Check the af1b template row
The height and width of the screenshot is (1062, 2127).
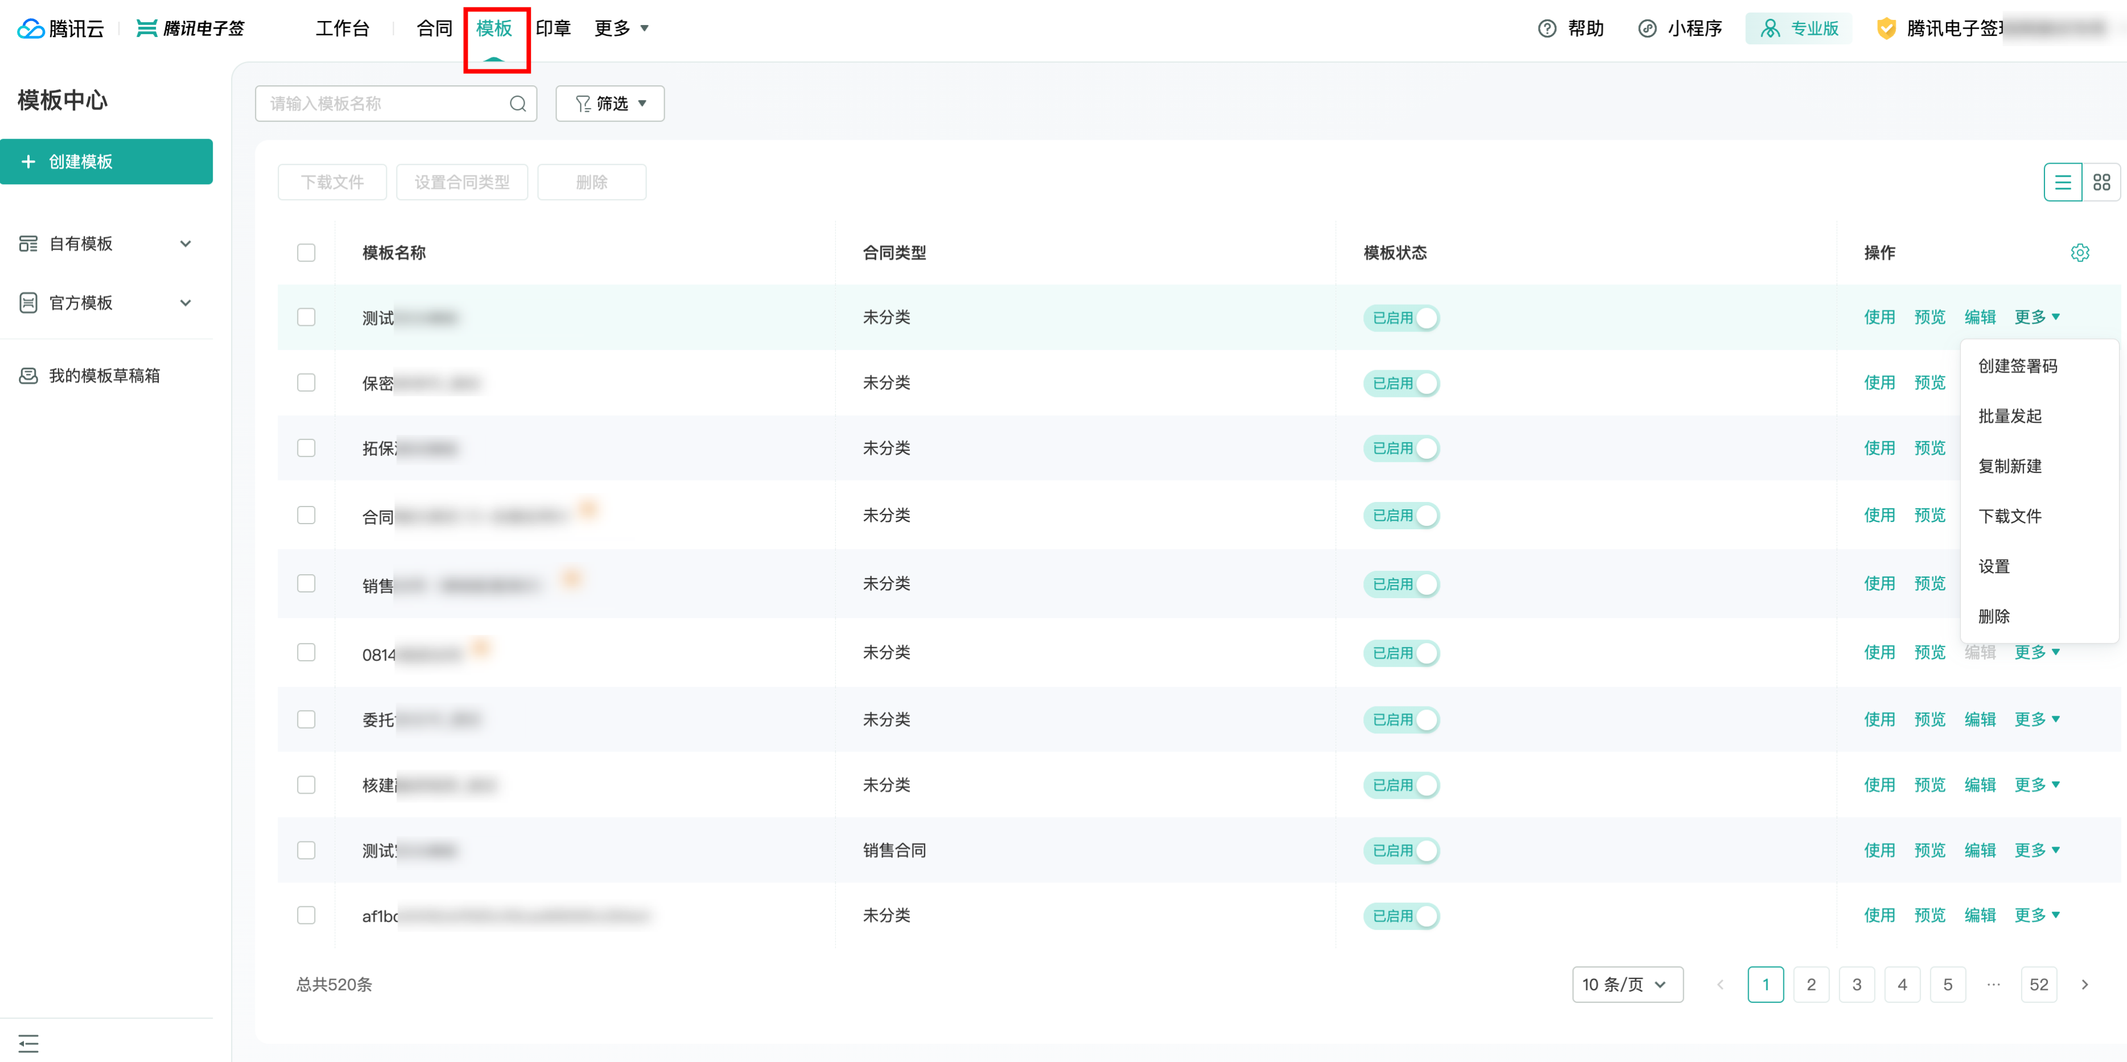(306, 915)
